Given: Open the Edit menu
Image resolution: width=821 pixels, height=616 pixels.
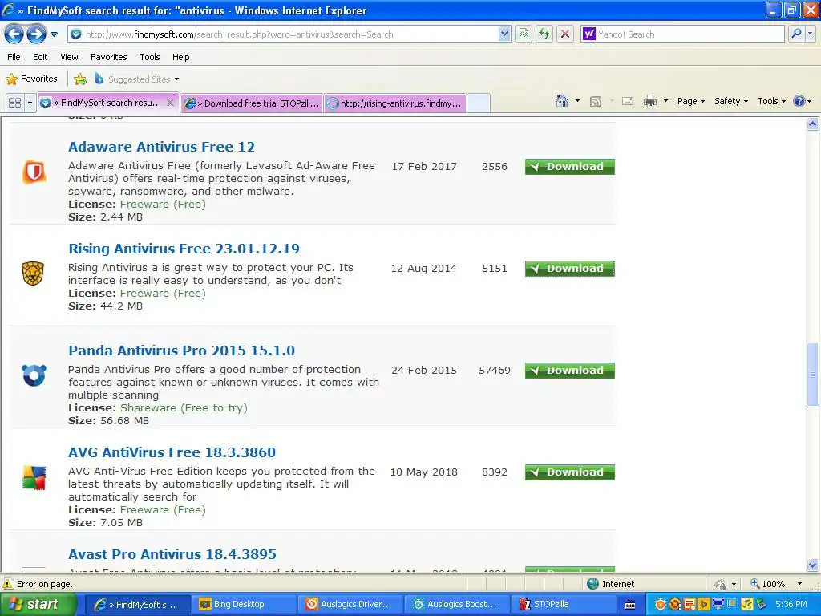Looking at the screenshot, I should [40, 57].
